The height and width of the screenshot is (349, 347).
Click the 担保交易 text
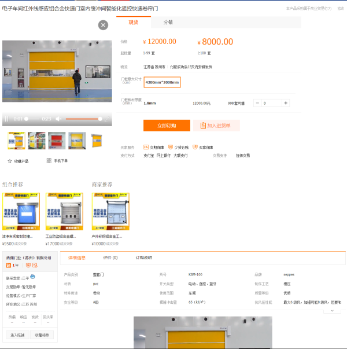click(243, 156)
